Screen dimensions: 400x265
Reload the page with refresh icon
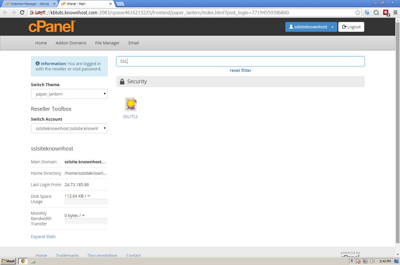(22, 12)
